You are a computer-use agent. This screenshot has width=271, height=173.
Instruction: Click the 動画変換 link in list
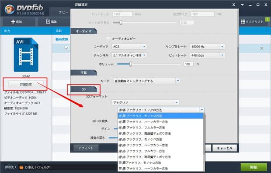tap(62, 39)
